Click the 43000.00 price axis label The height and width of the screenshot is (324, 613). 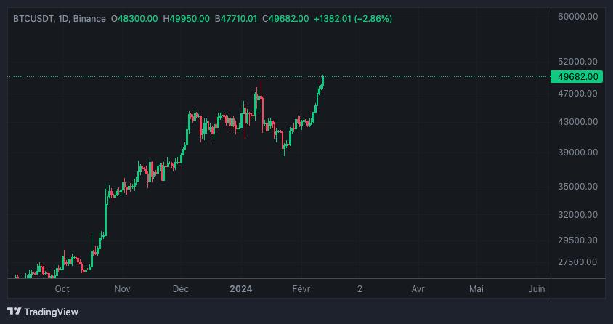point(578,122)
